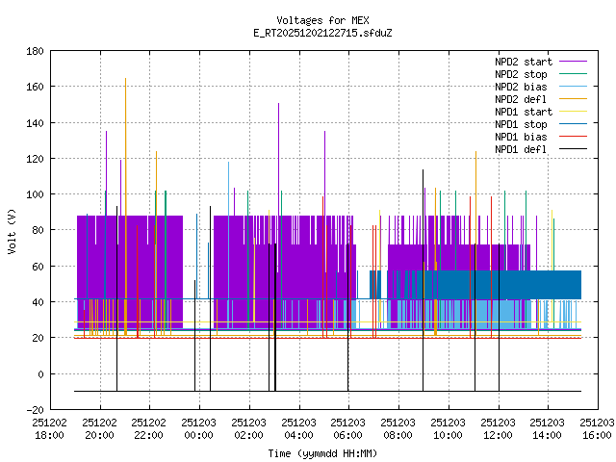Viewport: 616px width, 462px height.
Task: Click the -20 tick on the voltage axis
Action: (33, 410)
